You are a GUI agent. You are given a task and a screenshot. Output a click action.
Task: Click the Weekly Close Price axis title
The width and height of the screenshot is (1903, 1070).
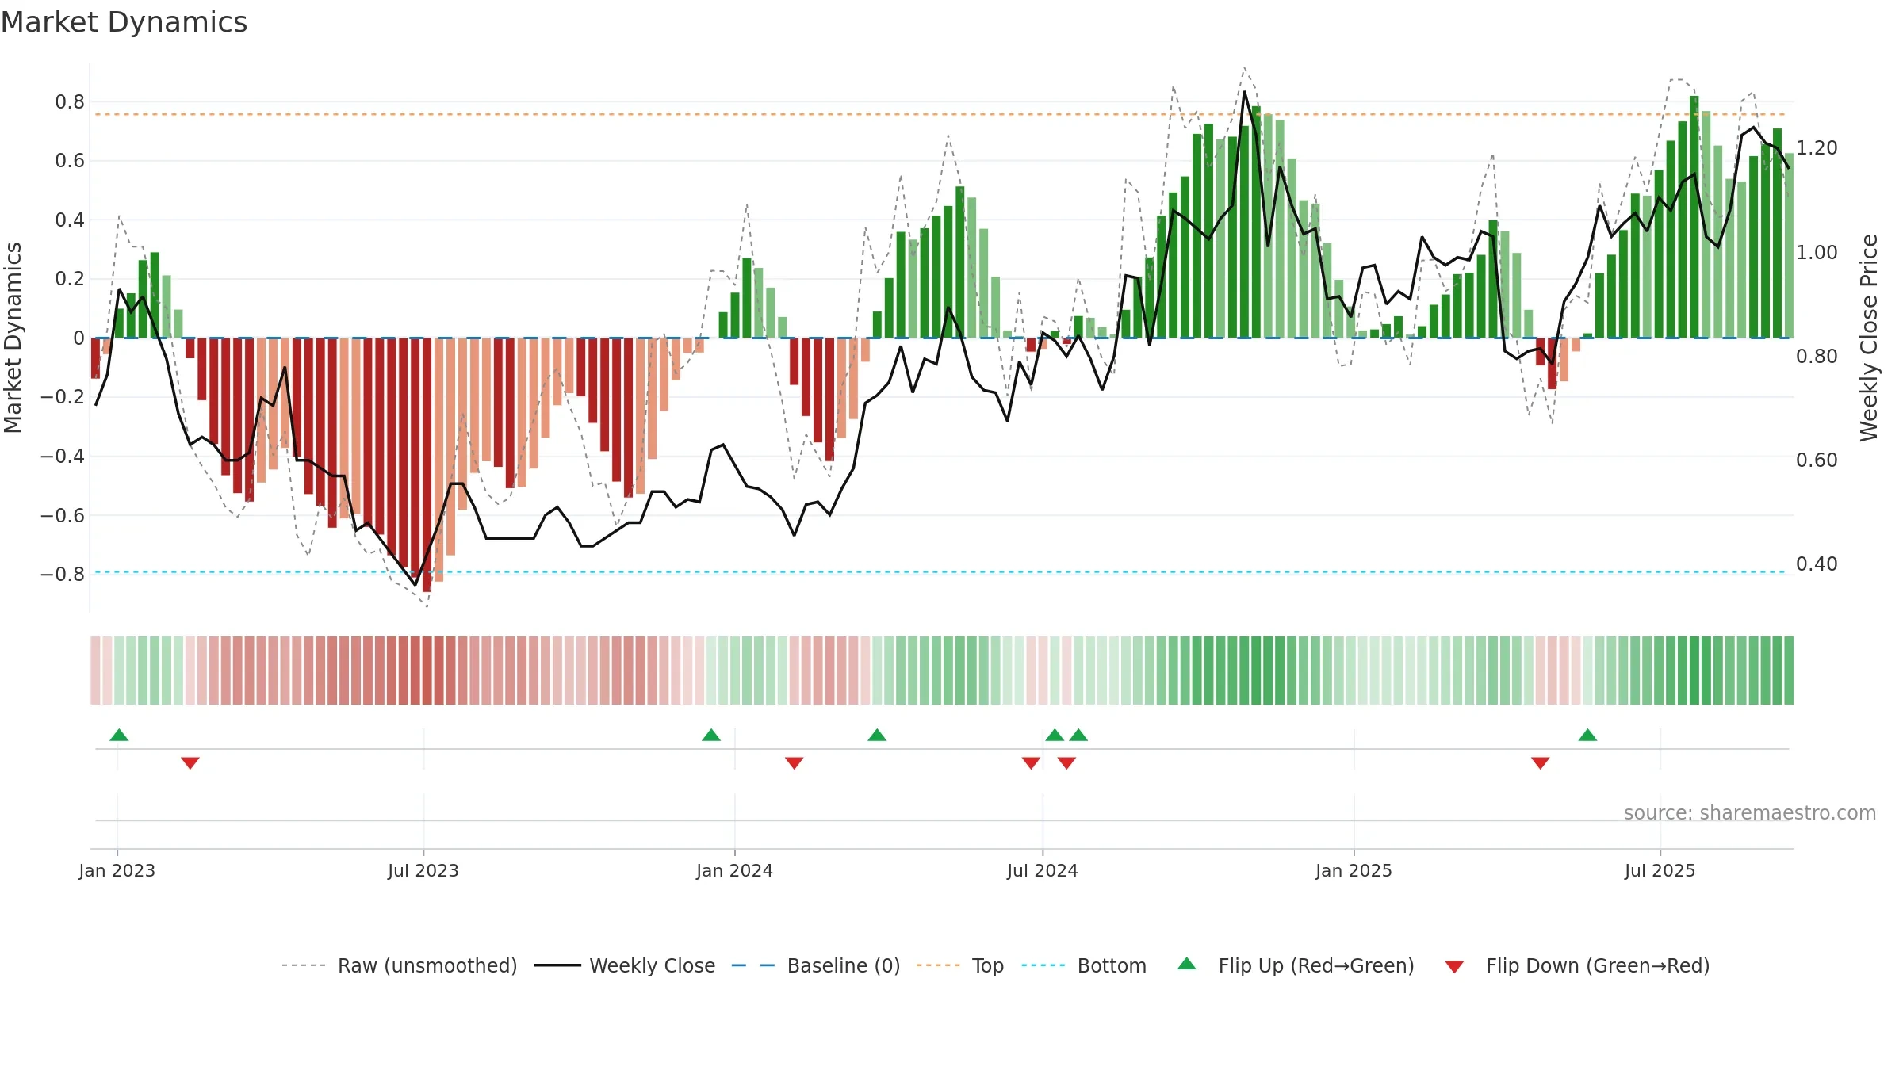point(1870,338)
